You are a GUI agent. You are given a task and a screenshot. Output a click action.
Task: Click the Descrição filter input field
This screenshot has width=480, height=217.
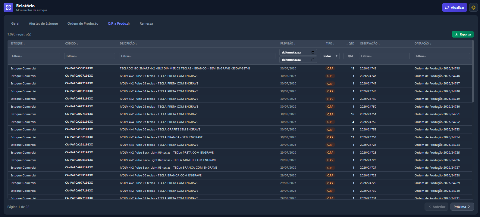[x=197, y=56]
